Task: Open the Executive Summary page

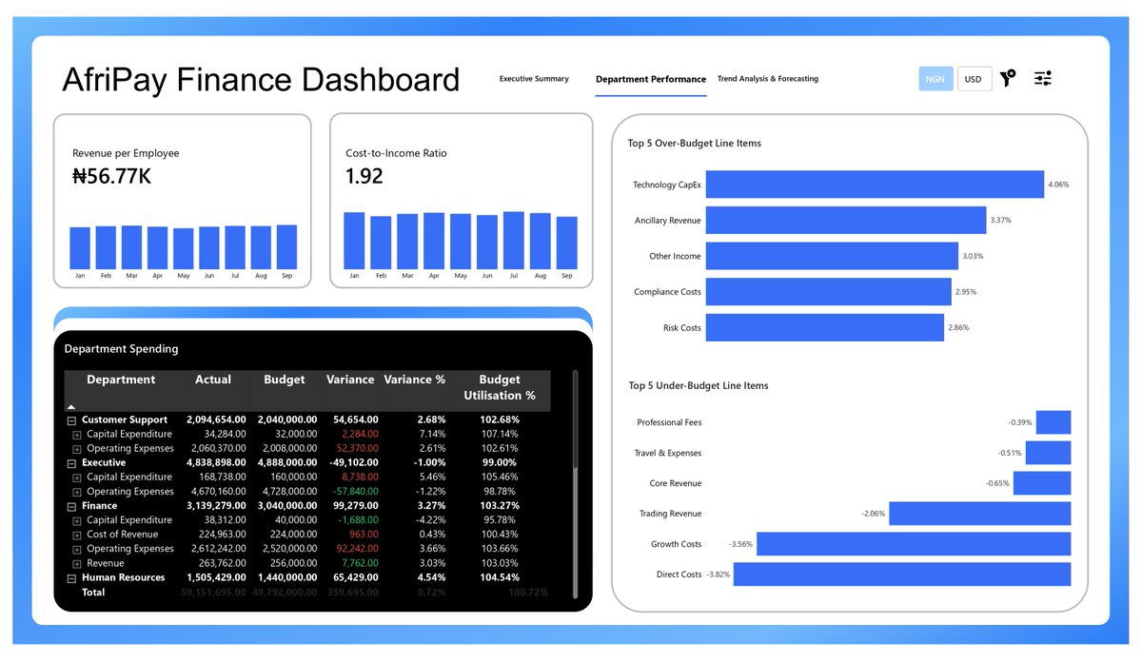Action: pyautogui.click(x=534, y=79)
